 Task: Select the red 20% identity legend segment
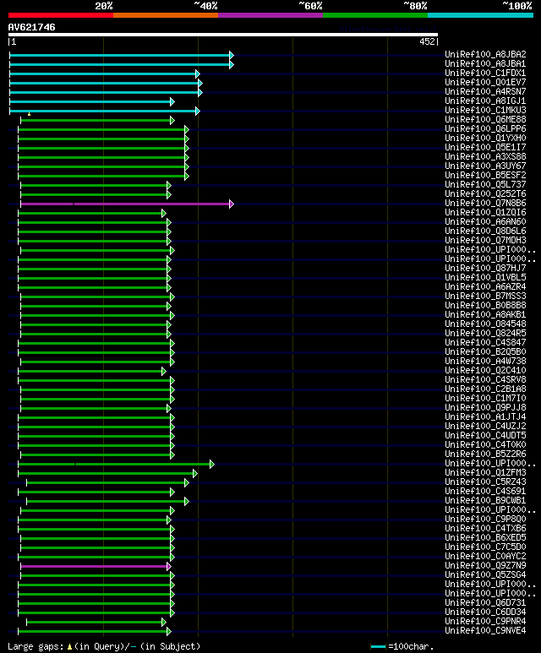[61, 15]
